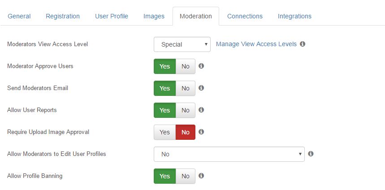Image resolution: width=385 pixels, height=190 pixels.
Task: Click info icon for Moderator Approve Users
Action: click(x=201, y=66)
